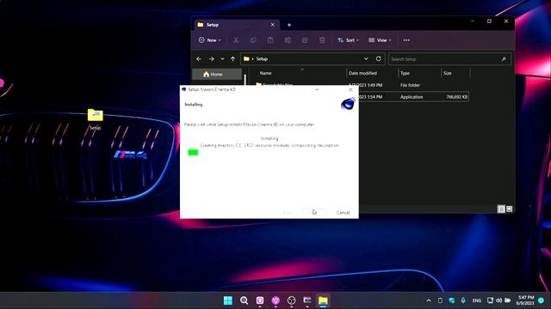Viewport: 551px width, 309px height.
Task: Click the Rename icon in Explorer toolbar
Action: [x=288, y=40]
